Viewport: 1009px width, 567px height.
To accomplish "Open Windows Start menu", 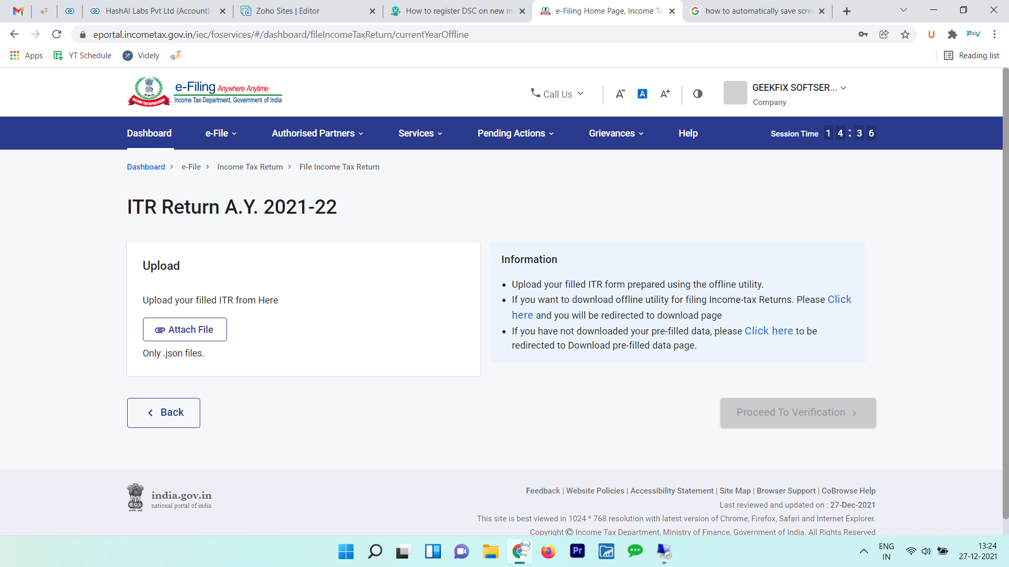I will [346, 551].
